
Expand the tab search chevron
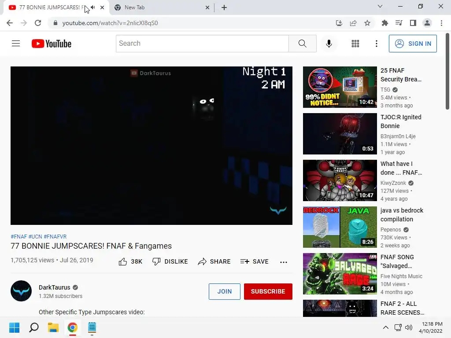pos(380,6)
